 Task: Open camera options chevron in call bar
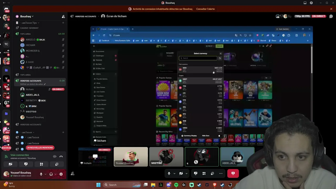coord(186,173)
